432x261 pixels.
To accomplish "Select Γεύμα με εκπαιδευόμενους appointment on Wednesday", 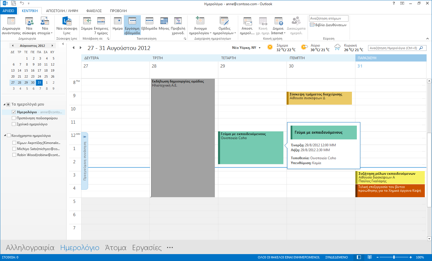I will [251, 148].
